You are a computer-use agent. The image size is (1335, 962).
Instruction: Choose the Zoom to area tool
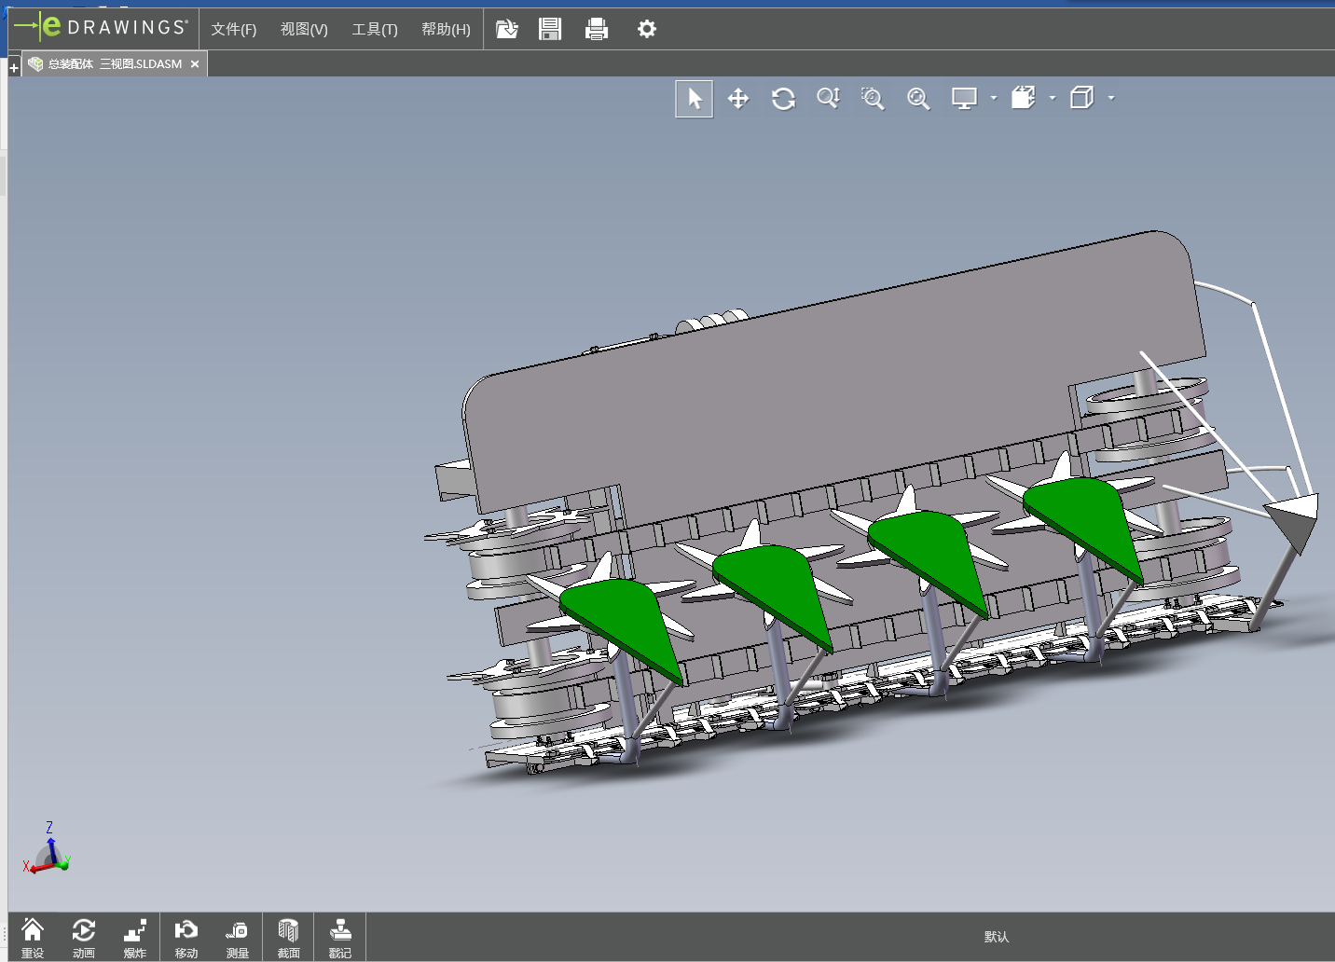pyautogui.click(x=873, y=99)
